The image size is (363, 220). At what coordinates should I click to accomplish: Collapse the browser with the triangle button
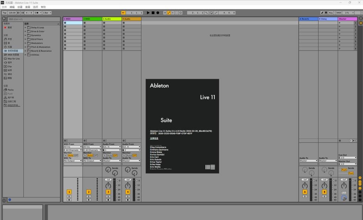(x=4, y=18)
